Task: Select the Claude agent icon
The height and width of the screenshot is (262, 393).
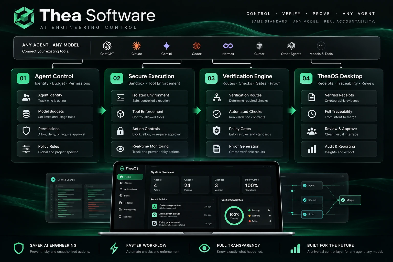Action: tap(137, 46)
